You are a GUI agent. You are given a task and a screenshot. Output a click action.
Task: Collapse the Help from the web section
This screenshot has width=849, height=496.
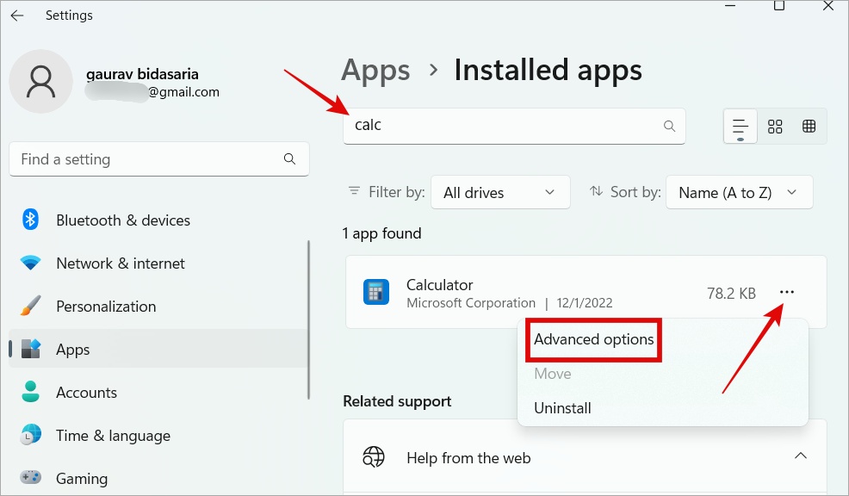point(800,456)
